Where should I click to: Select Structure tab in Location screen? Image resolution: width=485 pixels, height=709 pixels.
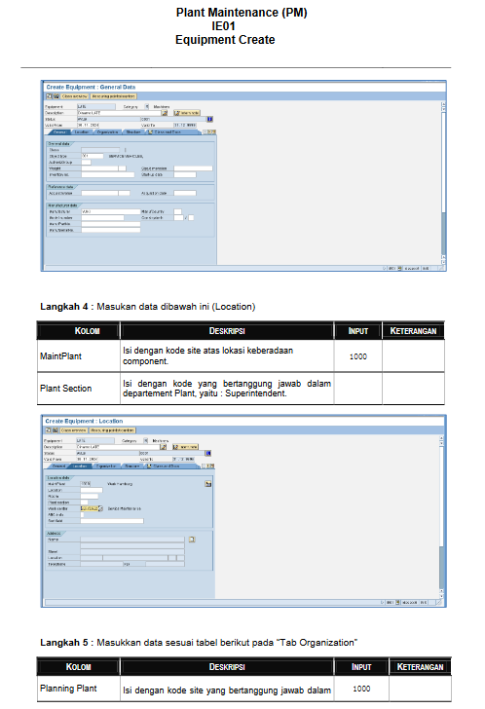pyautogui.click(x=132, y=466)
